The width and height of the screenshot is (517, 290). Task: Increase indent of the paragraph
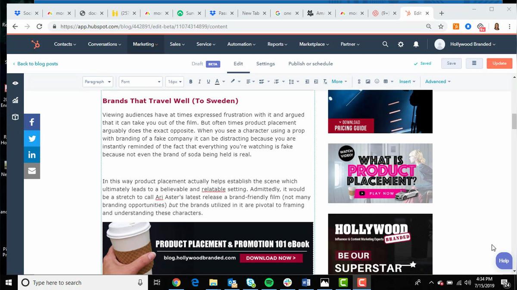pos(316,81)
